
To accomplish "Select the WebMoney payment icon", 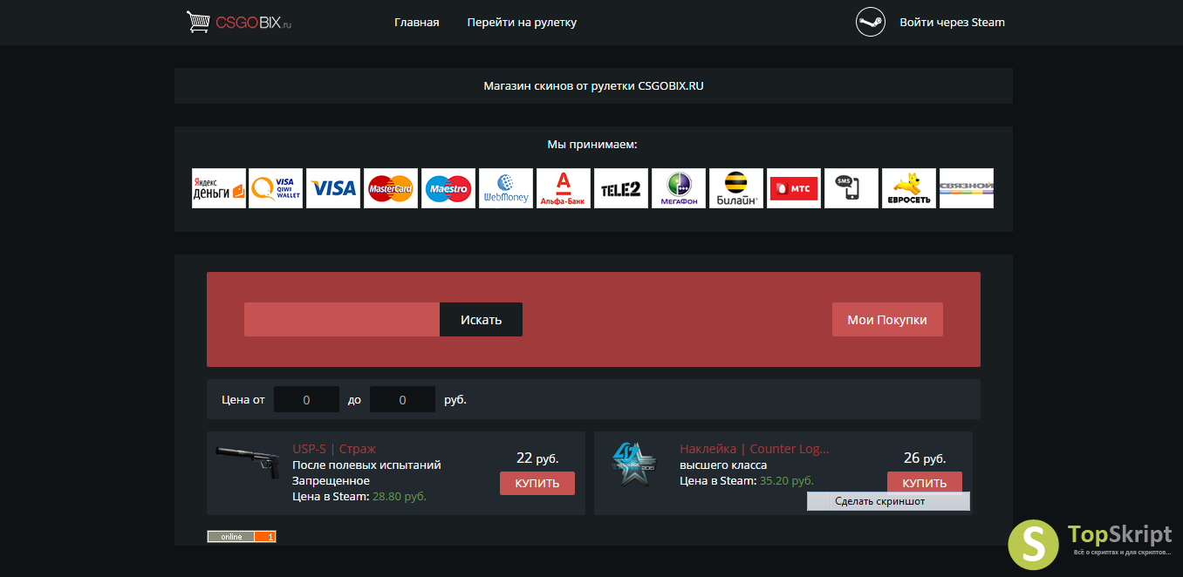I will pos(506,188).
